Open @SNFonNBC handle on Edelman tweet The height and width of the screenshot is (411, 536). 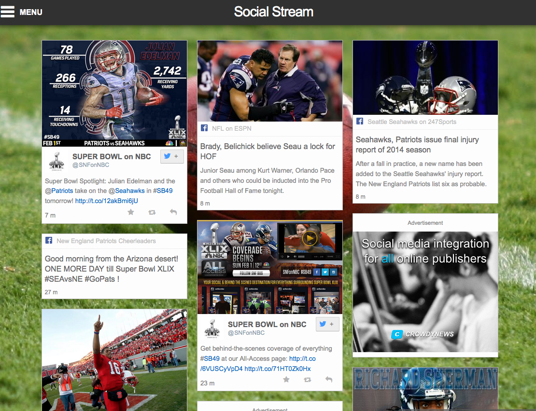pos(91,165)
